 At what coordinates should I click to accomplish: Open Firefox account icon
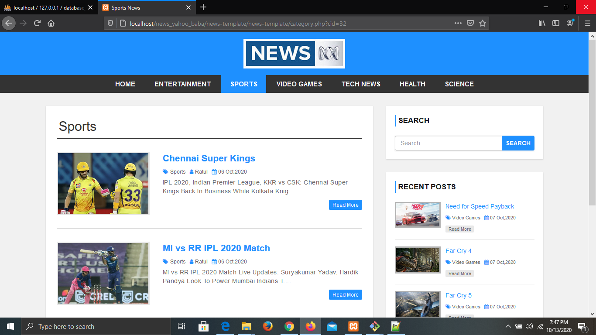pyautogui.click(x=570, y=23)
